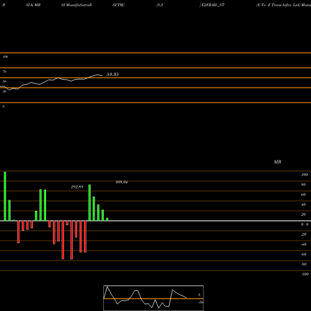This screenshot has width=311, height=311.
Task: Click the MR axis label 60
Action: (x=303, y=195)
